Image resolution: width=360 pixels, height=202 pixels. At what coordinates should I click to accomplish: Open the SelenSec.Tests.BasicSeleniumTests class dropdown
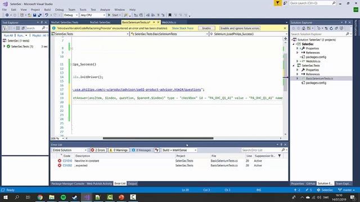click(x=169, y=34)
